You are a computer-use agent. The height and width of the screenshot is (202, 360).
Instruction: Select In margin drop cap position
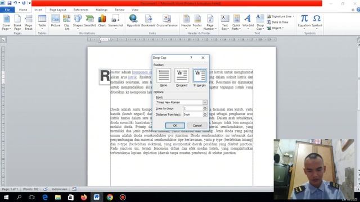point(200,77)
